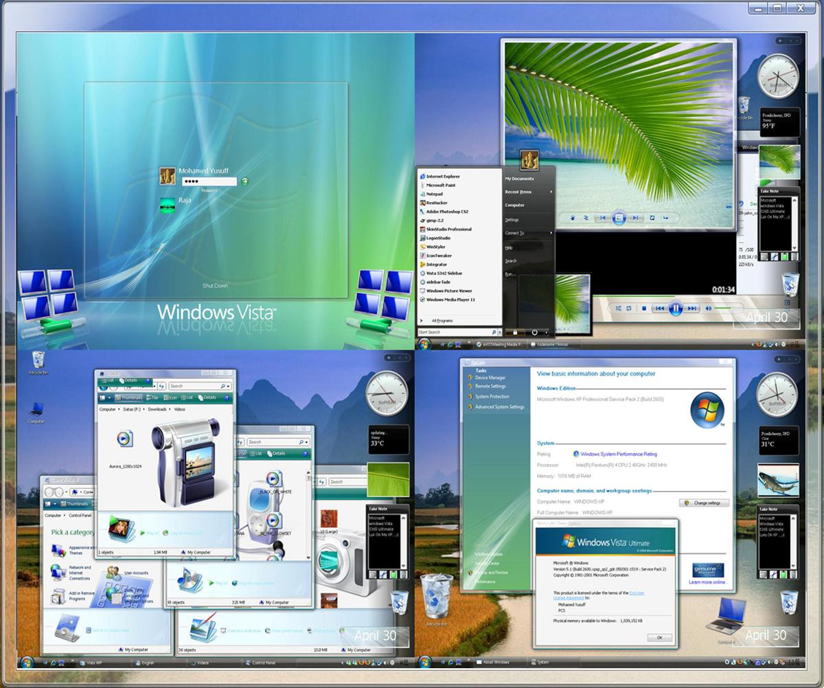Expand the Recent Items submenu
824x688 pixels.
[529, 192]
